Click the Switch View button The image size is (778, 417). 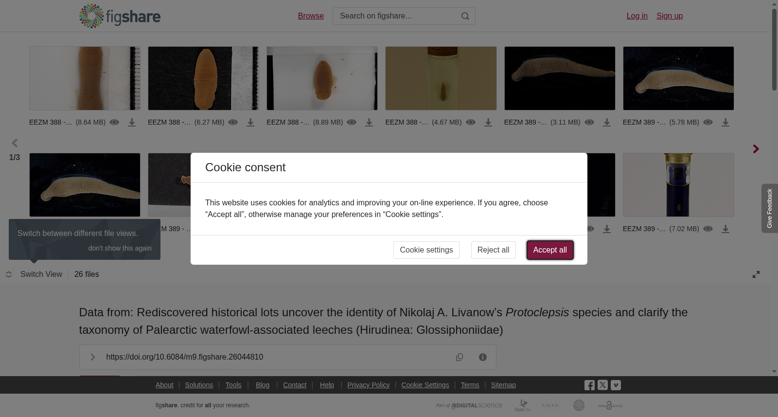[x=34, y=274]
